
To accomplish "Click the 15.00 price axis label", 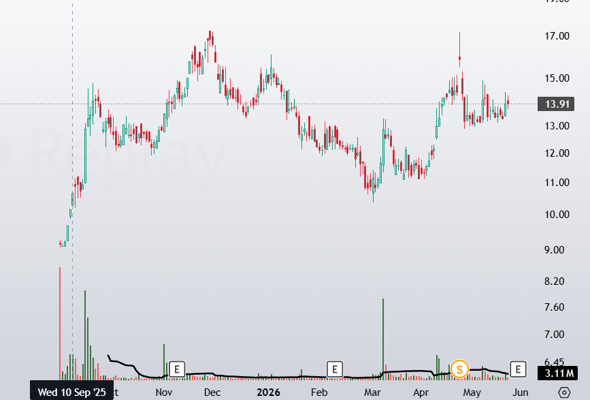I will click(557, 78).
